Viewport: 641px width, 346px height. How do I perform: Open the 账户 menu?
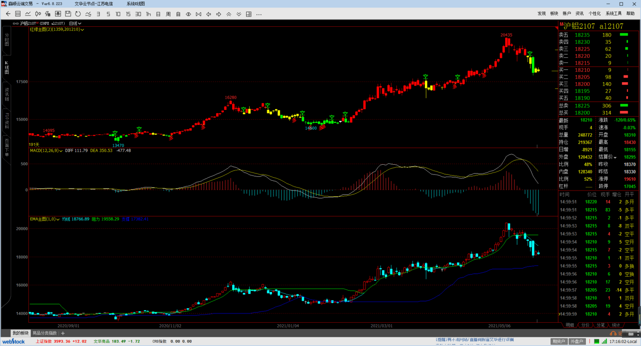(567, 14)
